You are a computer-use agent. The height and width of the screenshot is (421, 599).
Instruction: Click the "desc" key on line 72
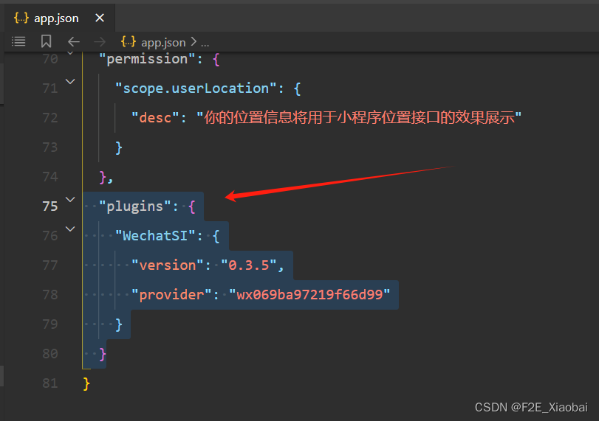(x=155, y=118)
